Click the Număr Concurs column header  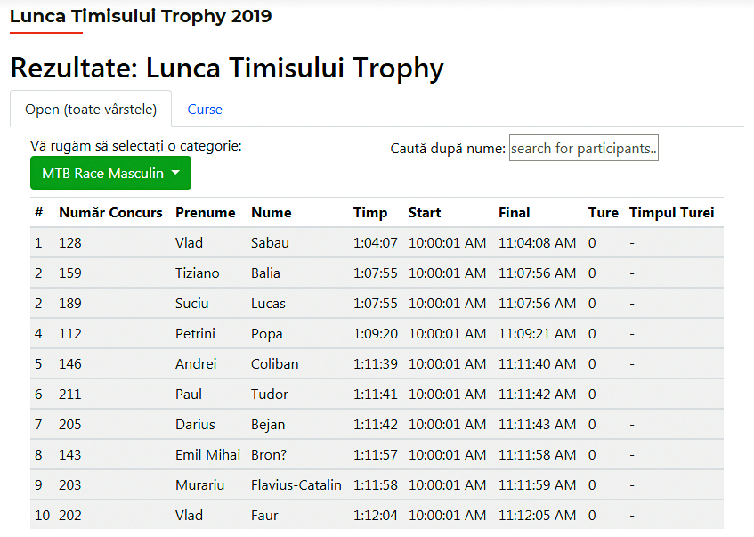tap(110, 213)
